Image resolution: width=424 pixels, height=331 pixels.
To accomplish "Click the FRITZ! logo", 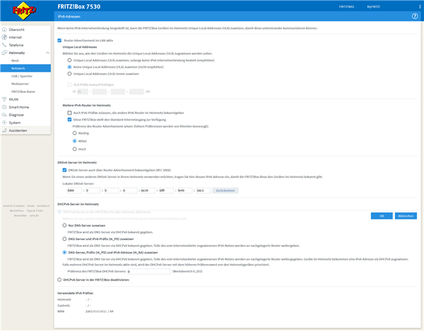I will pyautogui.click(x=24, y=10).
